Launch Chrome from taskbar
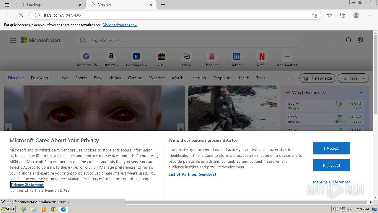378x213 pixels. pyautogui.click(x=53, y=209)
